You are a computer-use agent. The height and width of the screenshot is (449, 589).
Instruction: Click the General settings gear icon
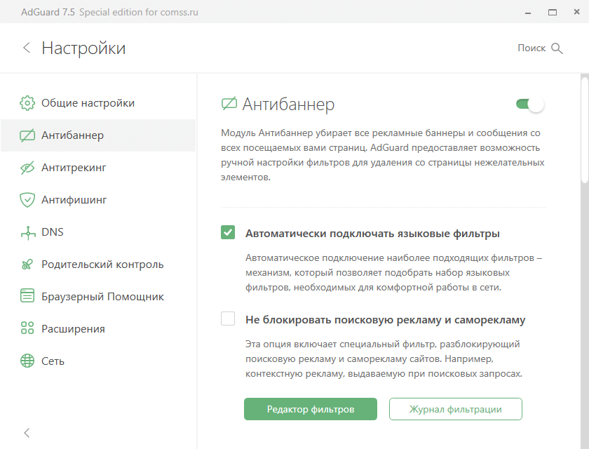[x=27, y=103]
